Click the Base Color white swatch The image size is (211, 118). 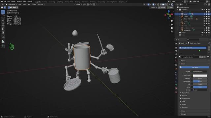pos(200,76)
